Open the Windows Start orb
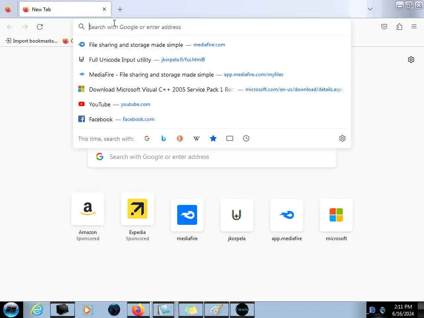 11,310
